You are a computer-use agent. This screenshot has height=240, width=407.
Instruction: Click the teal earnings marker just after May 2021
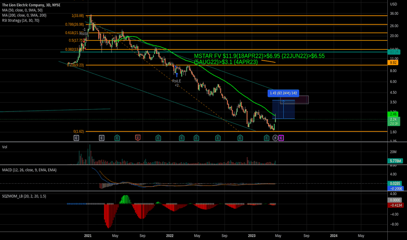(117, 138)
